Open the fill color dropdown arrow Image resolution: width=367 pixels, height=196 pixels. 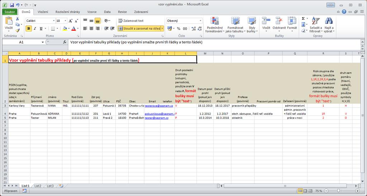[x=69, y=29]
